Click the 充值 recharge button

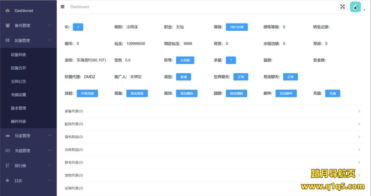(x=332, y=94)
